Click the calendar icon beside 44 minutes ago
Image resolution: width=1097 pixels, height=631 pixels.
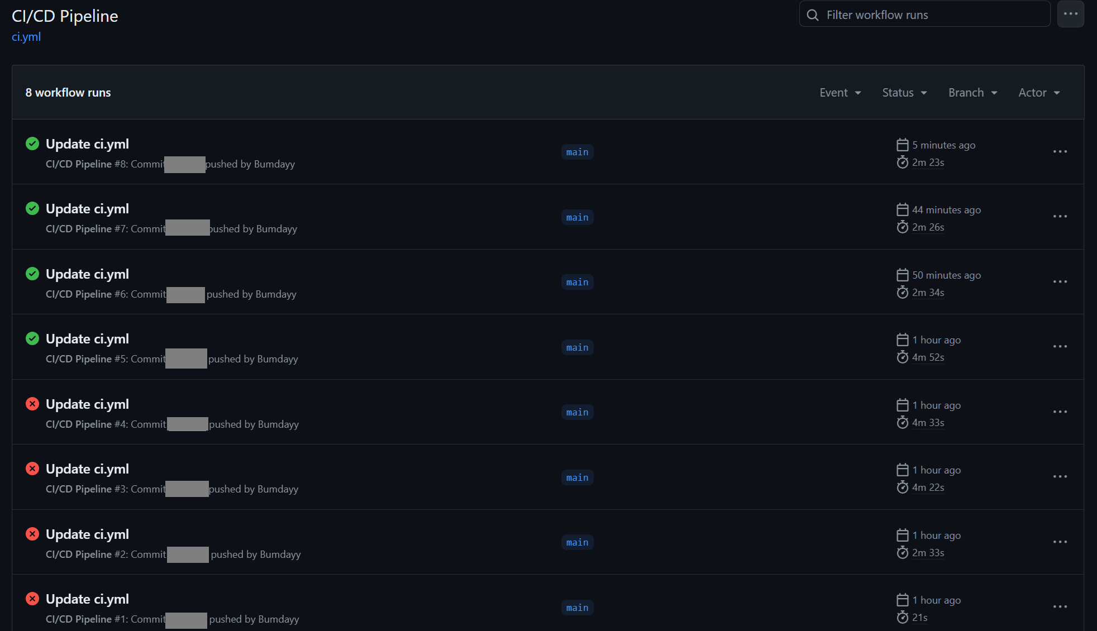tap(902, 210)
